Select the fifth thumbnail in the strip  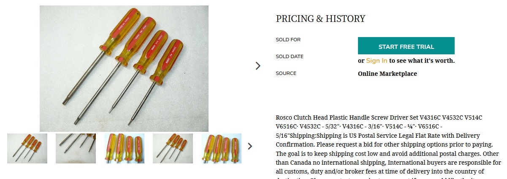pos(221,148)
